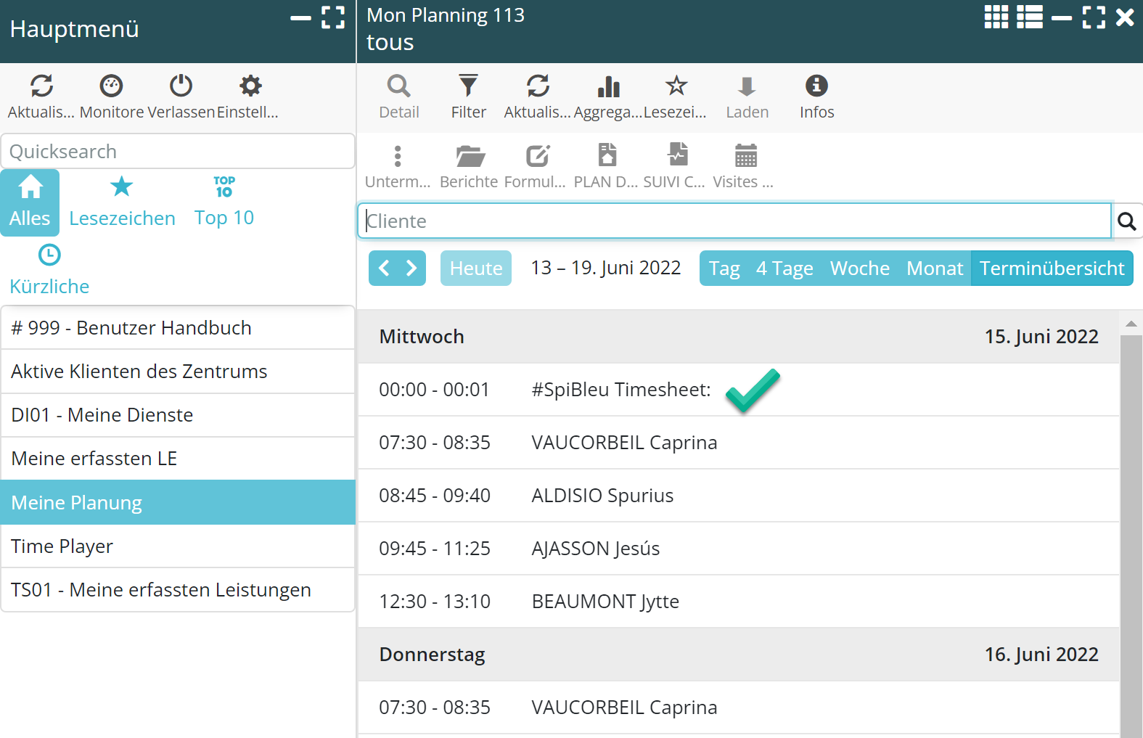Go to next week with right chevron

pos(411,268)
